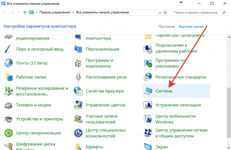Click the Рабочие папки folder icon
The image size is (231, 150).
9,77
